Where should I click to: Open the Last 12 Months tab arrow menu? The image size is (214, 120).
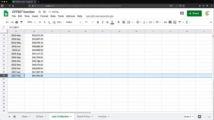(71, 117)
